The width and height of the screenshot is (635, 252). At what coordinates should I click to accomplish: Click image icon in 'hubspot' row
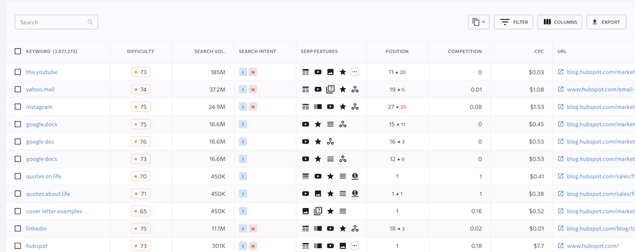pyautogui.click(x=343, y=246)
